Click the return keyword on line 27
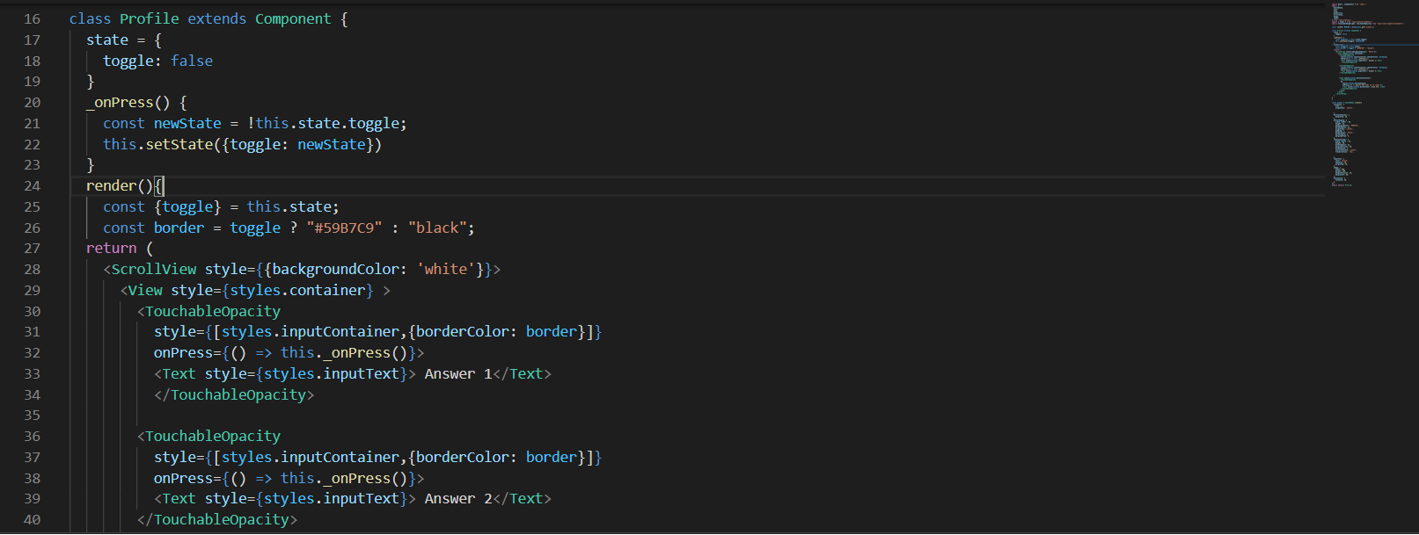 [112, 248]
